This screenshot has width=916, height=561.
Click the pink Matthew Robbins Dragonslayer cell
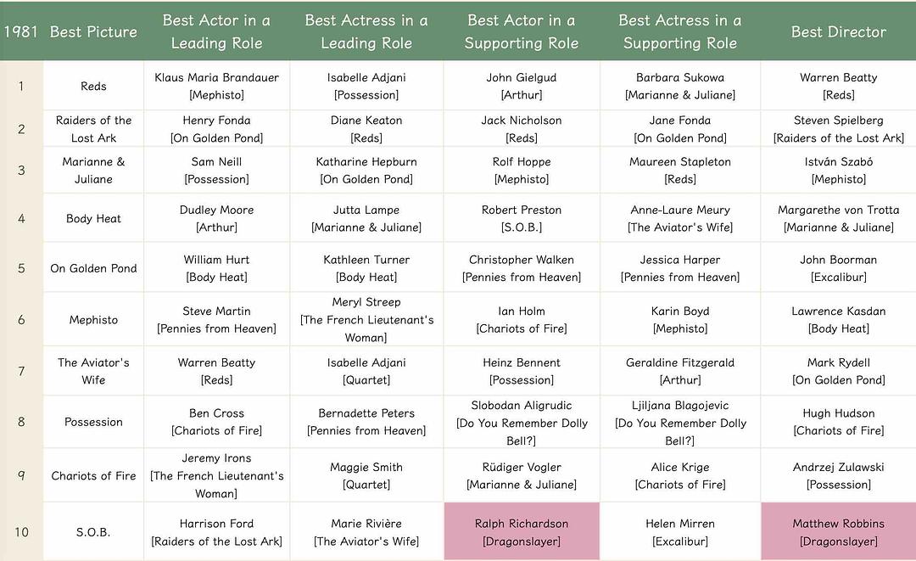point(838,532)
